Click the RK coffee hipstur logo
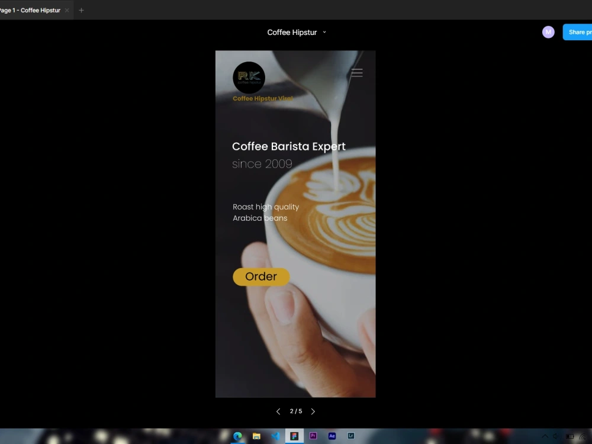Viewport: 592px width, 444px height. click(x=249, y=78)
